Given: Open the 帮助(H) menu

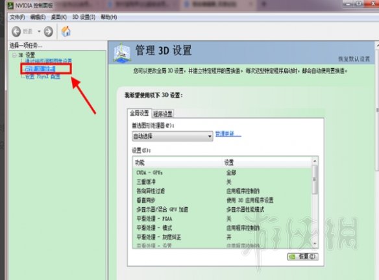Looking at the screenshot, I should point(109,17).
